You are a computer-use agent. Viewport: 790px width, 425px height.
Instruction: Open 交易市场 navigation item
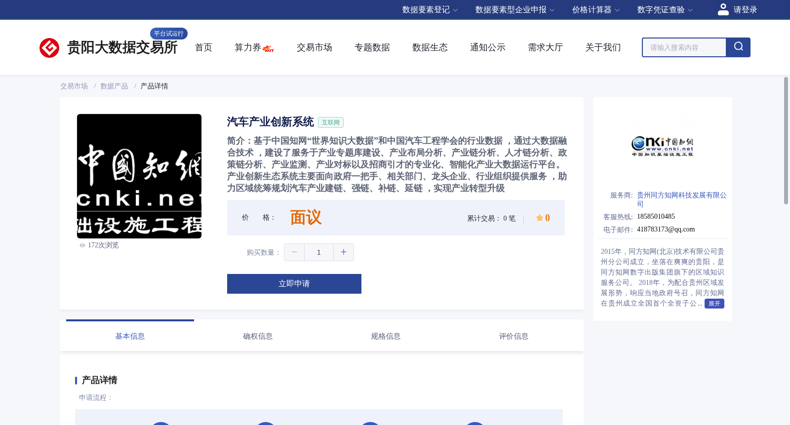click(315, 47)
